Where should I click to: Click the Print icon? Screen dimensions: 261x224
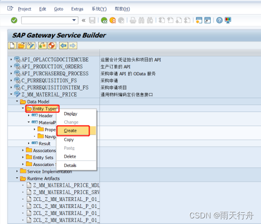tap(133, 20)
